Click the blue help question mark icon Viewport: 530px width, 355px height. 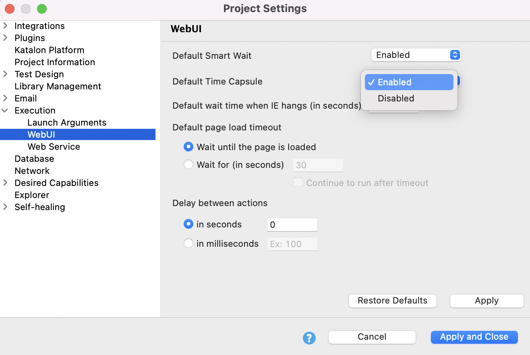click(x=309, y=338)
